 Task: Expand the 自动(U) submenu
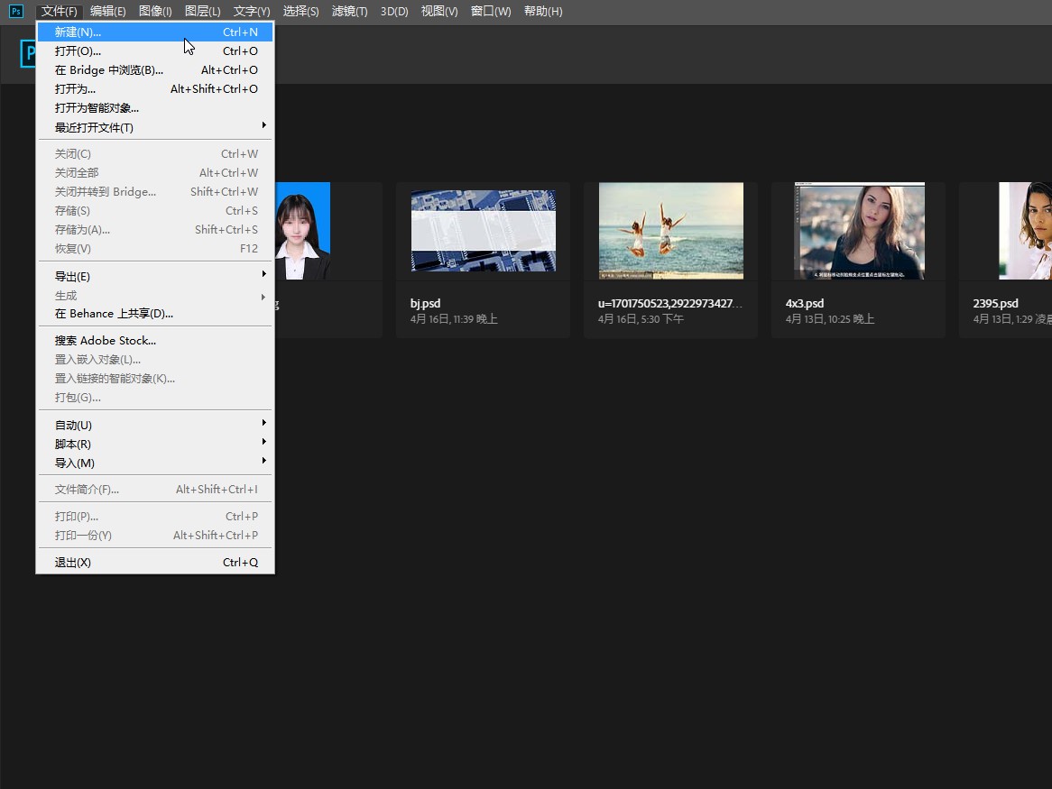pyautogui.click(x=155, y=425)
